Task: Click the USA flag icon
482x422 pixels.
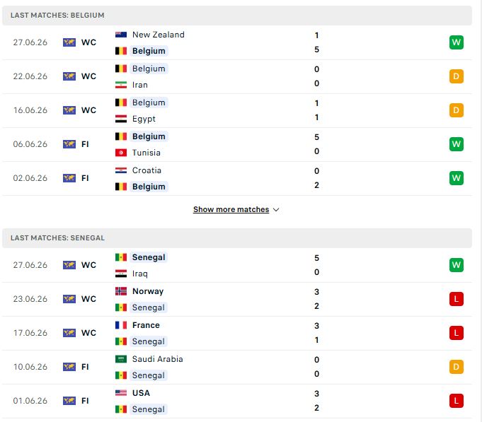Action: 121,393
